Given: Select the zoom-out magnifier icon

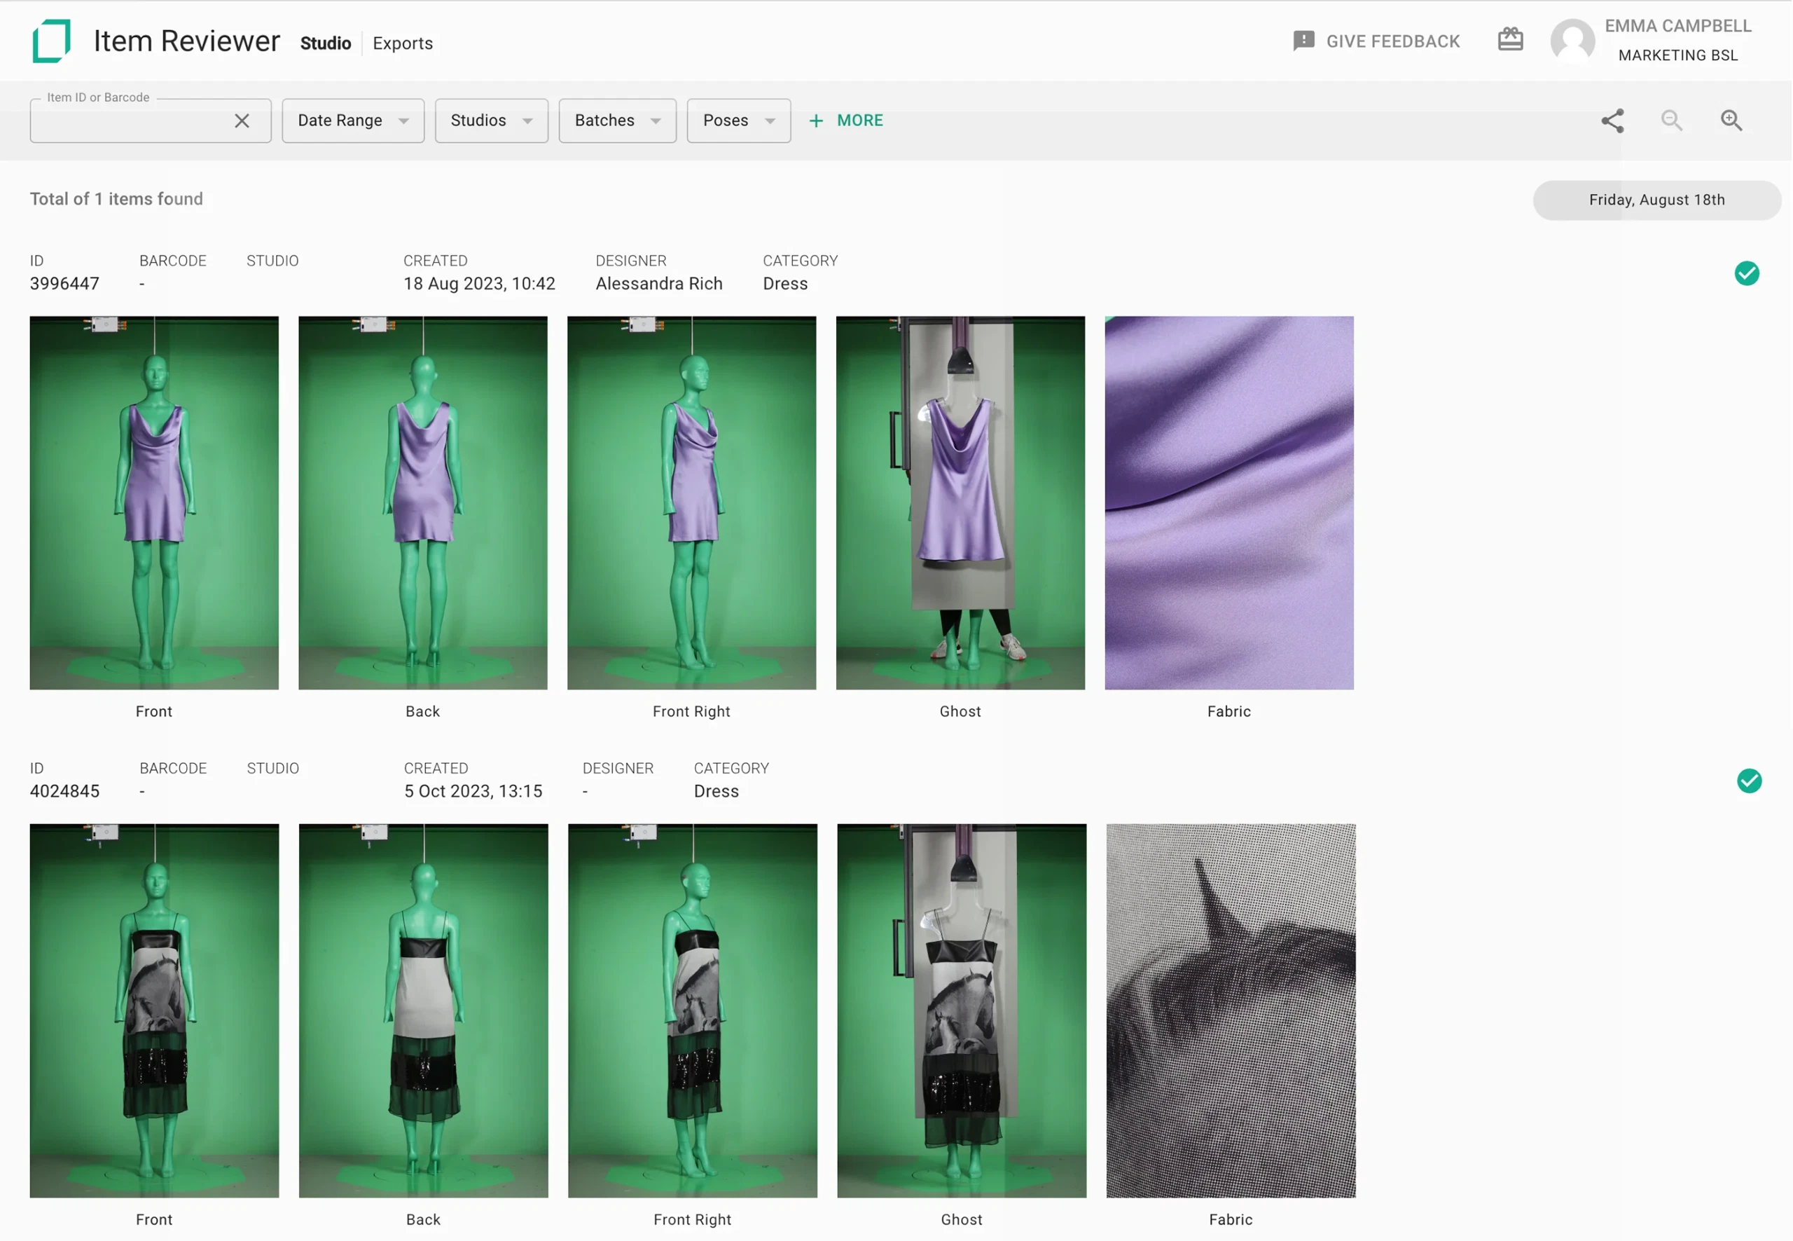Looking at the screenshot, I should tap(1672, 121).
